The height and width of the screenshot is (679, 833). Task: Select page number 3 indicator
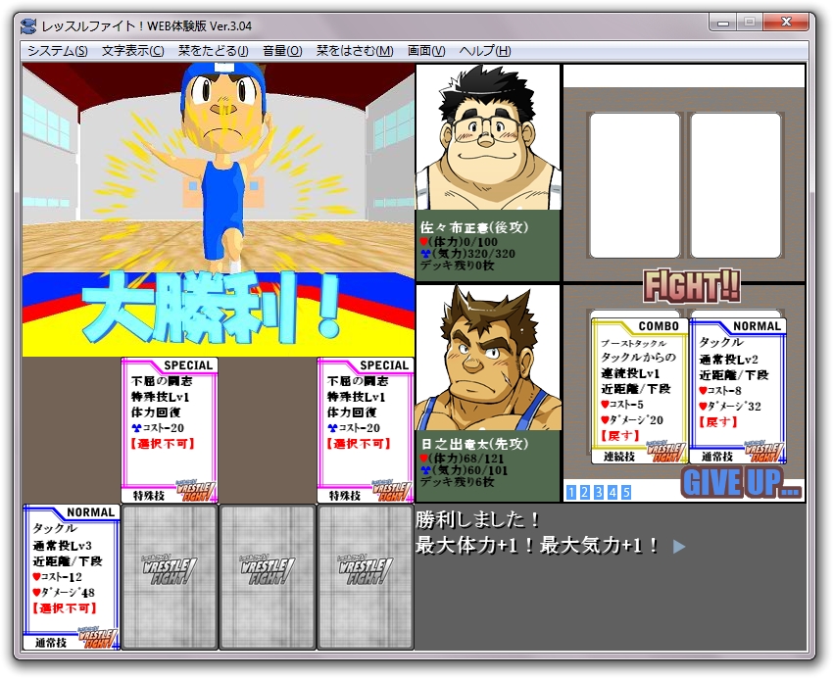point(598,492)
